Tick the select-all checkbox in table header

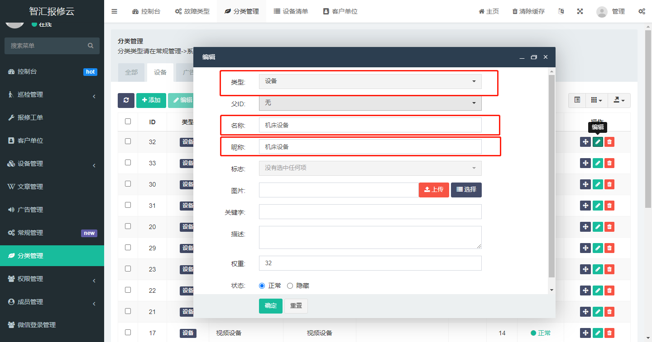(128, 121)
